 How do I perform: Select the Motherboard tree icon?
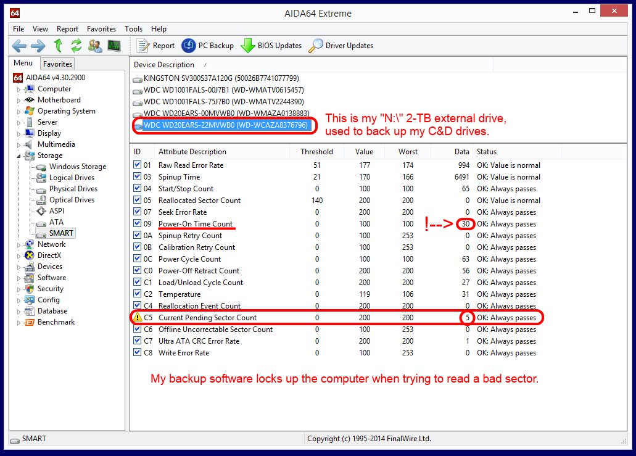click(30, 100)
